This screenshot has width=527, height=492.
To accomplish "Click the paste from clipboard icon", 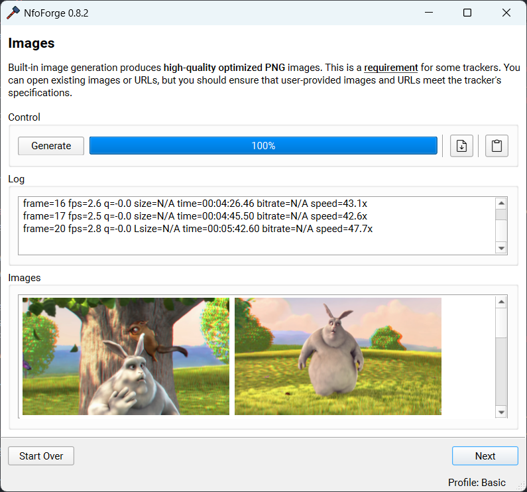I will click(x=497, y=146).
